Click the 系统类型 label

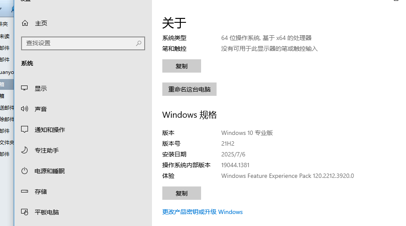point(174,38)
